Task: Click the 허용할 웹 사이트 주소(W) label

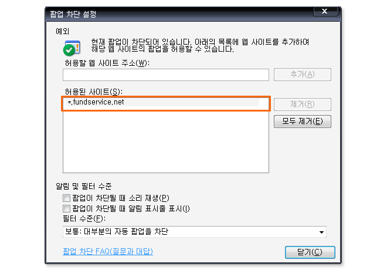Action: pyautogui.click(x=107, y=63)
